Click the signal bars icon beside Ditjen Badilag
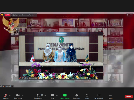Viewport: 134px width, 100px height. tap(1, 86)
